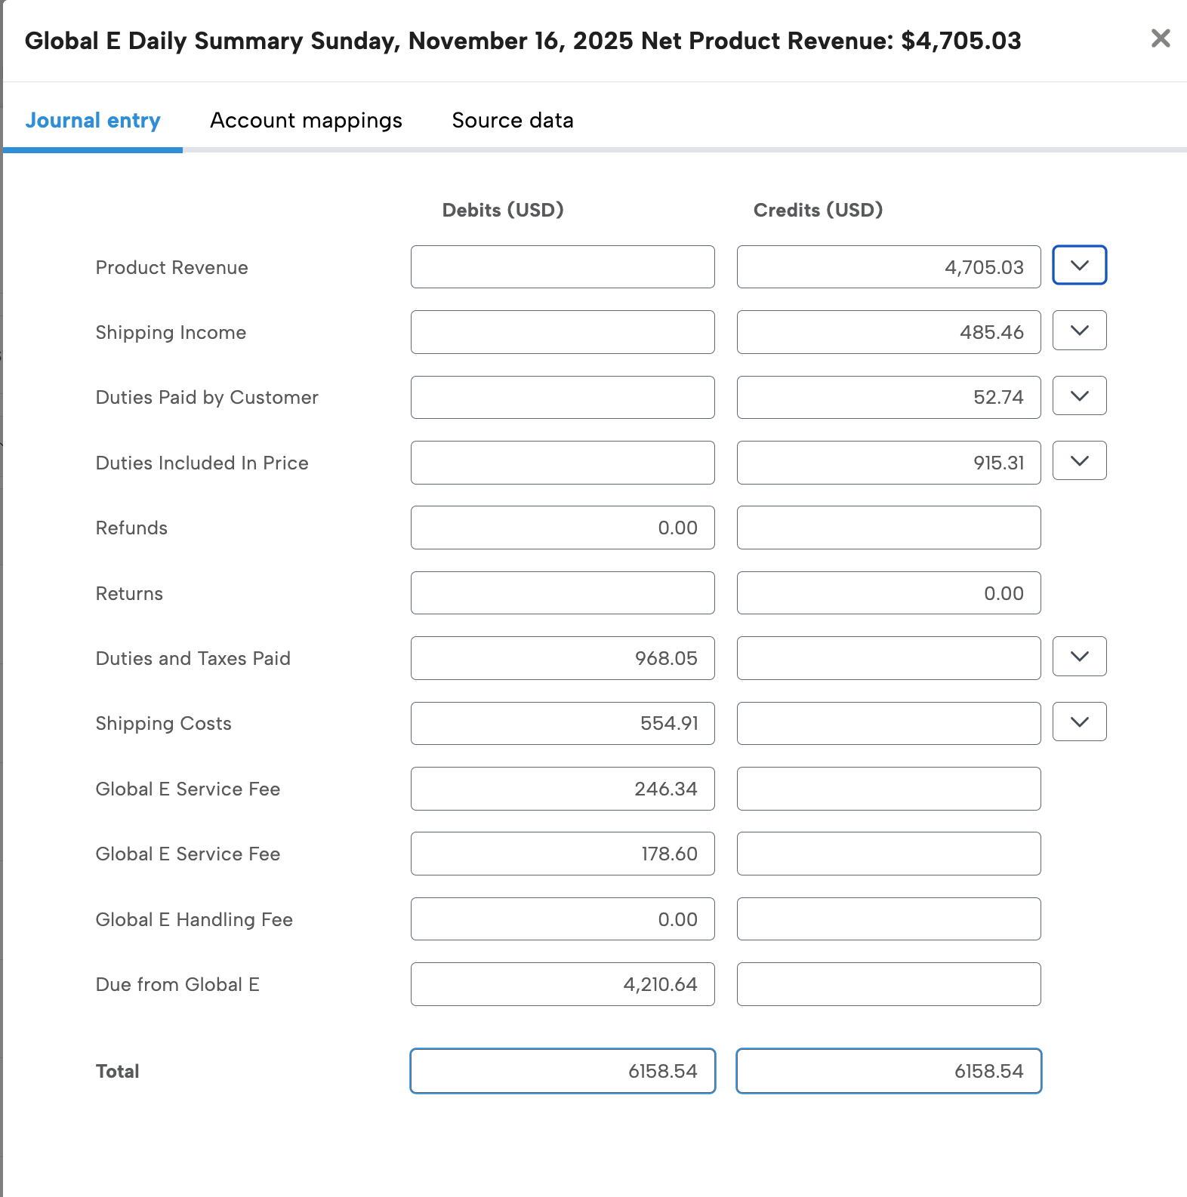Click the Product Revenue credit amount field

888,266
